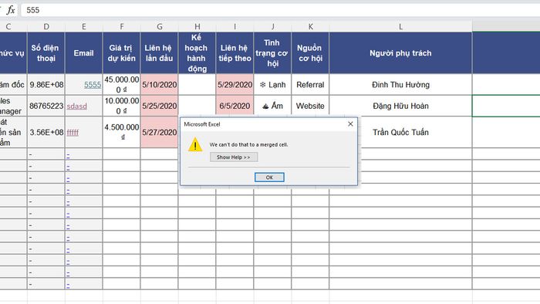Screen dimensions: 540x304
Task: Click OK in the Microsoft Excel dialog
Action: pos(269,177)
